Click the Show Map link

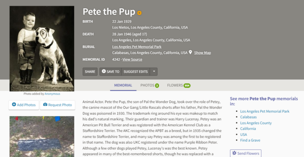coord(202,52)
